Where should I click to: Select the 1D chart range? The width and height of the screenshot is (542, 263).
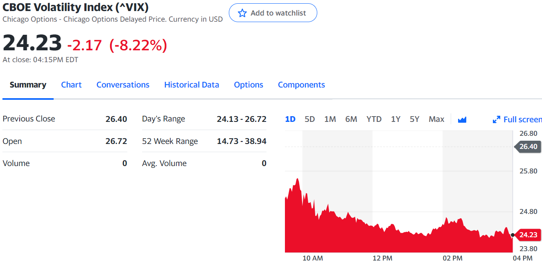290,119
